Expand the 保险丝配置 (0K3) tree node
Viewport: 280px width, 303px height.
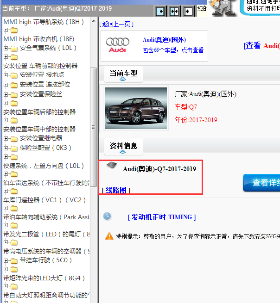coord(6,148)
